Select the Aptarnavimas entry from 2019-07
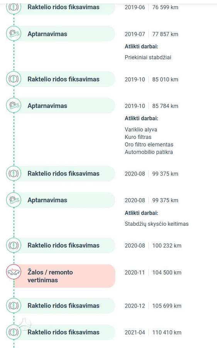Viewport: 217px width, 348px height. tap(61, 34)
